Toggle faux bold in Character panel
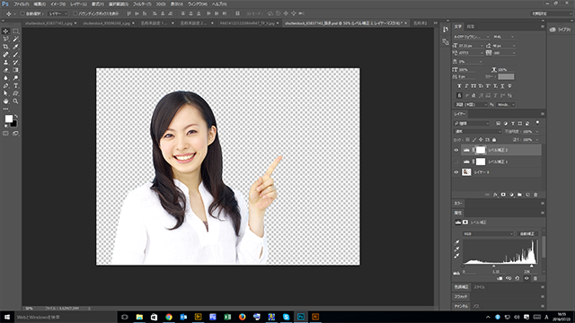Image resolution: width=575 pixels, height=323 pixels. pyautogui.click(x=459, y=86)
